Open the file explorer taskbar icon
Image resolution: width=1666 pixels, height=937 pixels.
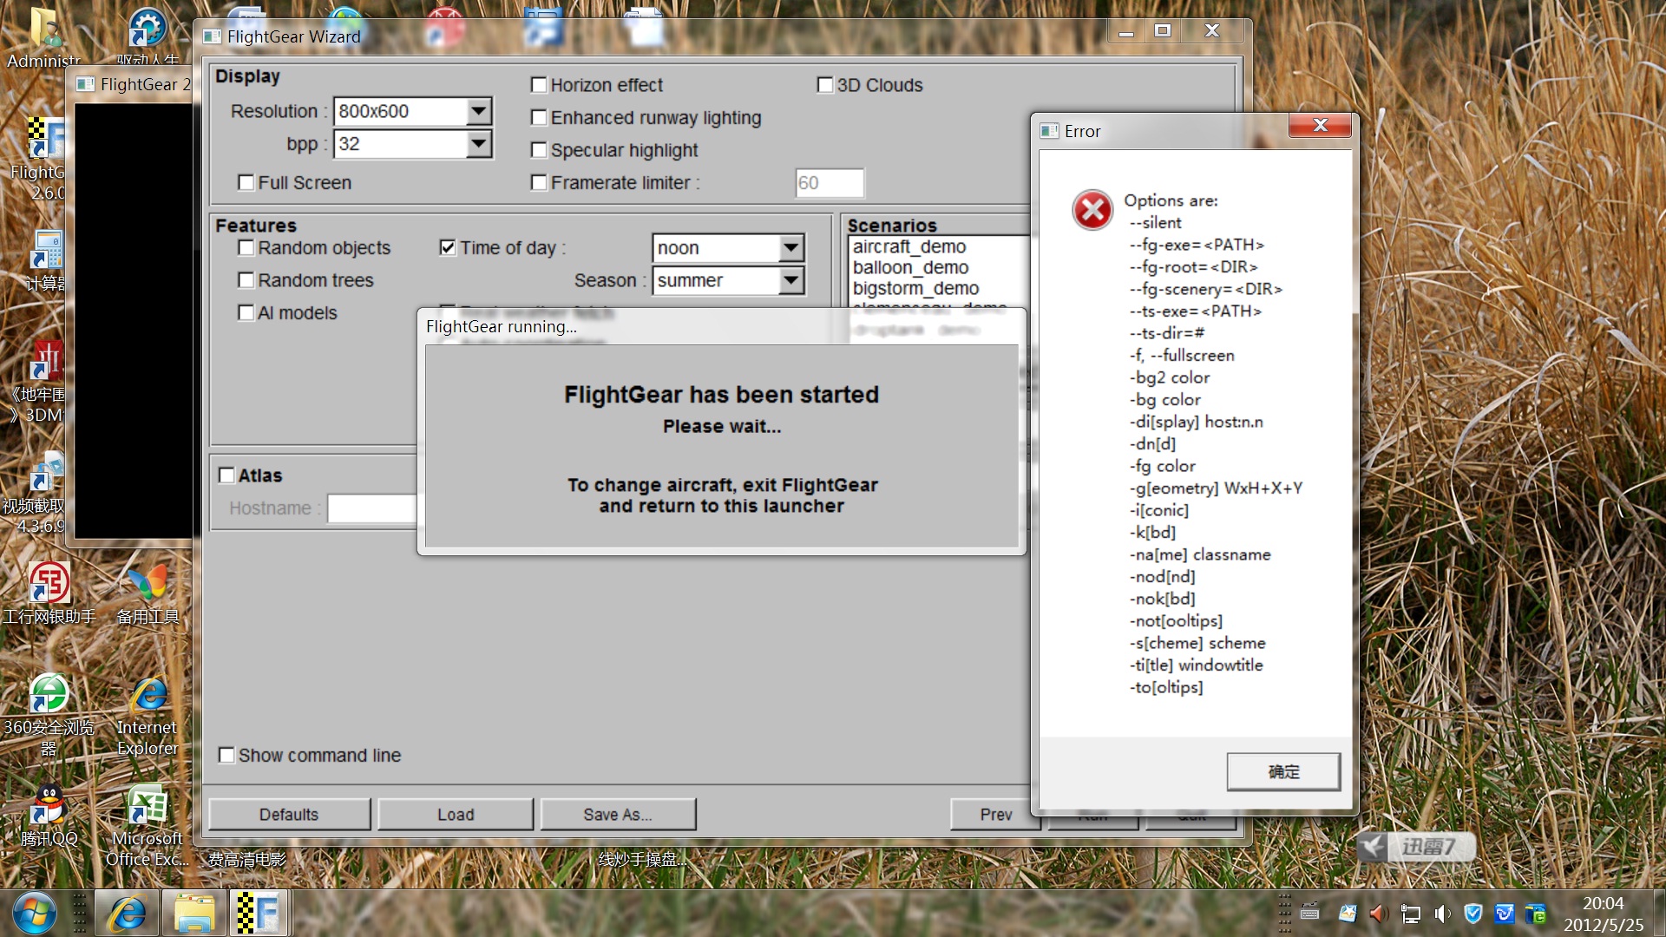tap(194, 914)
